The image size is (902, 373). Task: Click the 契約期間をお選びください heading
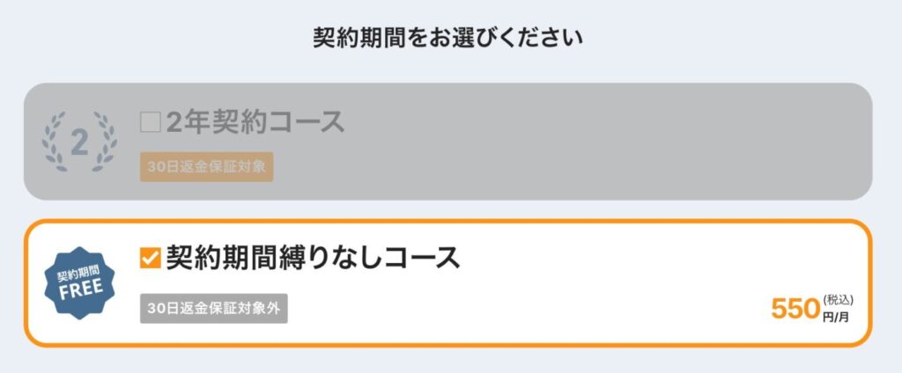[x=448, y=38]
